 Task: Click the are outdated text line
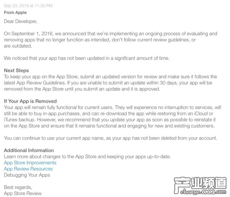(18, 46)
